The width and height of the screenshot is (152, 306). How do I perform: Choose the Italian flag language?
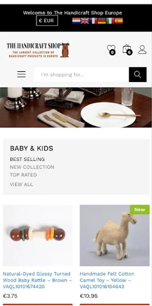(110, 21)
